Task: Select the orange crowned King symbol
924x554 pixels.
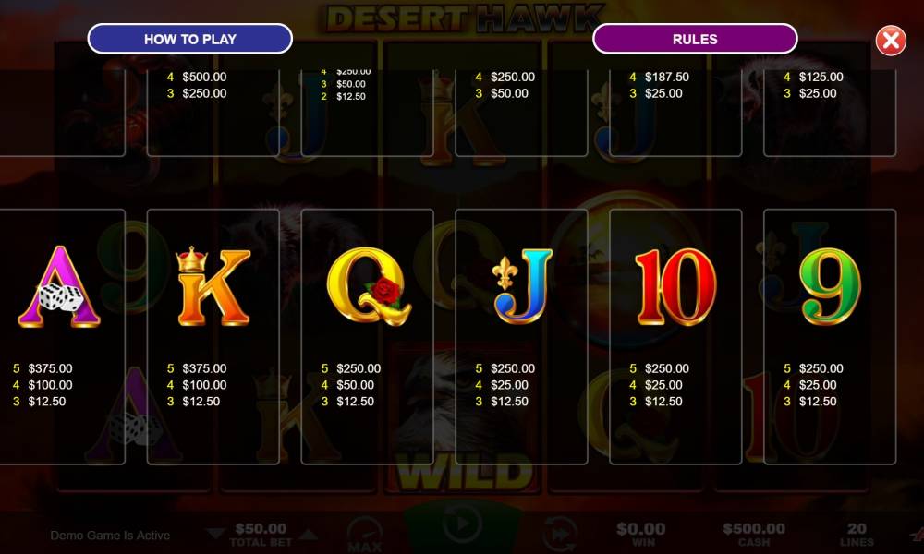Action: coord(213,287)
